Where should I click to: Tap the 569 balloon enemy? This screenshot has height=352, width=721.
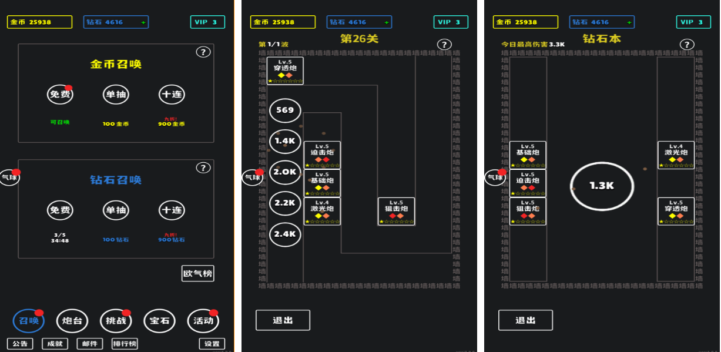point(285,110)
